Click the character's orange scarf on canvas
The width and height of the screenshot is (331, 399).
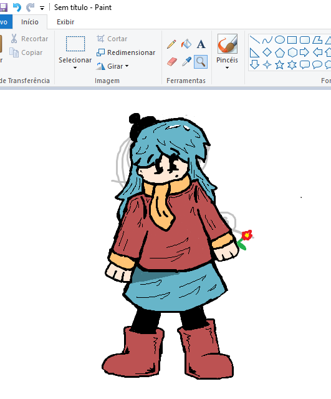coord(163,201)
